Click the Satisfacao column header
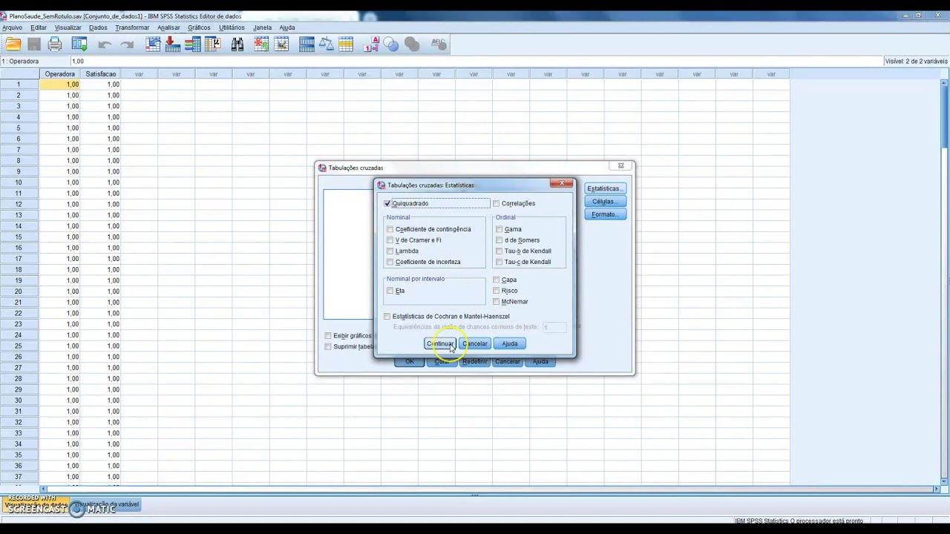This screenshot has width=950, height=534. coord(100,74)
